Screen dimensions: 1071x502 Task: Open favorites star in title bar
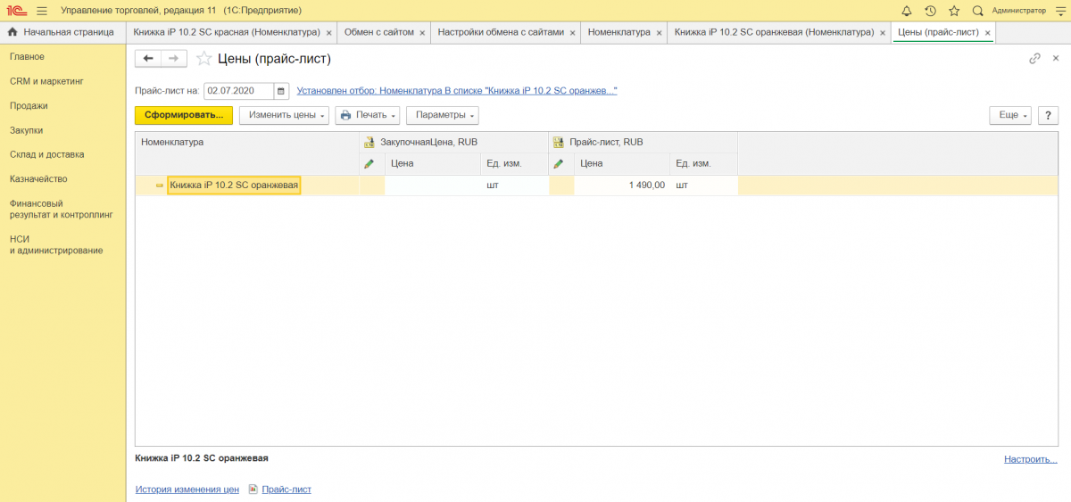[x=954, y=11]
